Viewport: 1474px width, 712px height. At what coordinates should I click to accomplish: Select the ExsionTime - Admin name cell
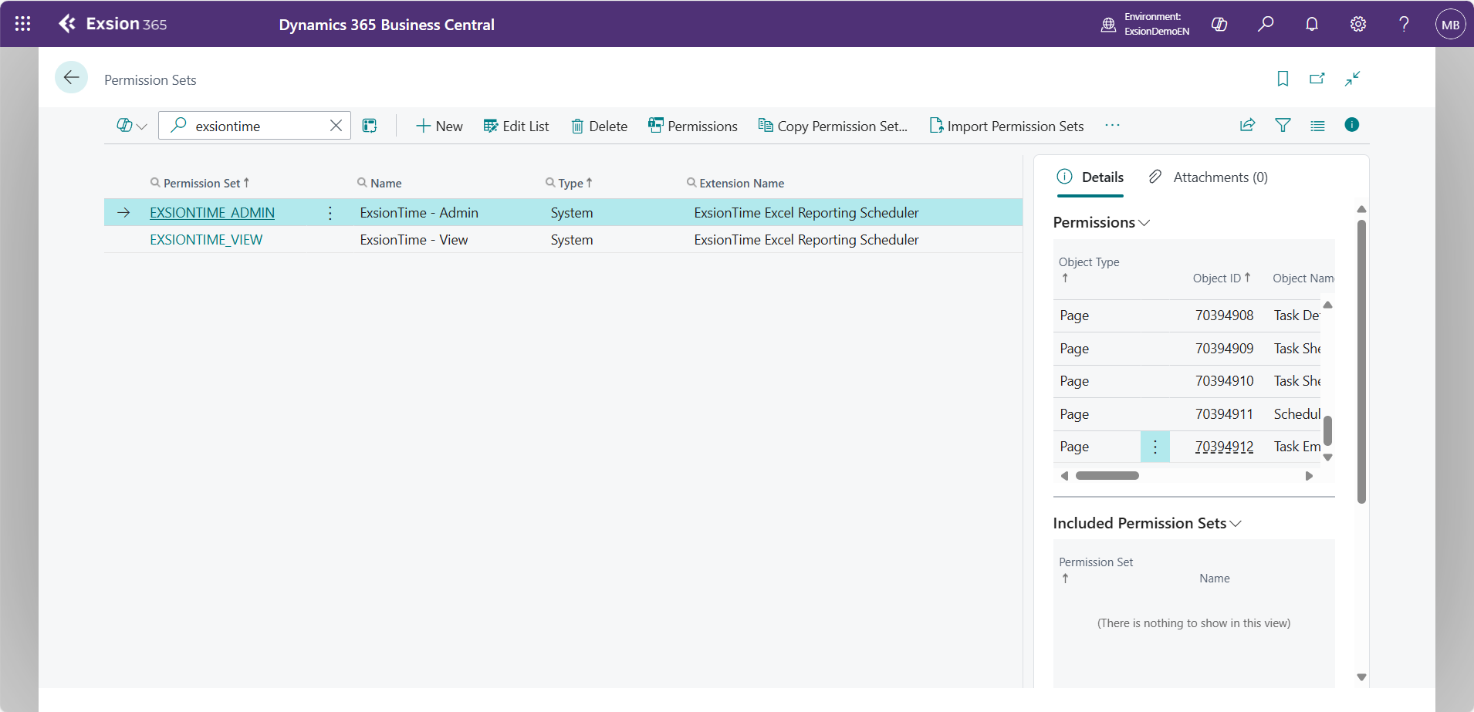[x=419, y=213]
